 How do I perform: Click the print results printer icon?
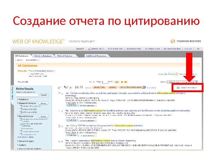[x=77, y=87]
